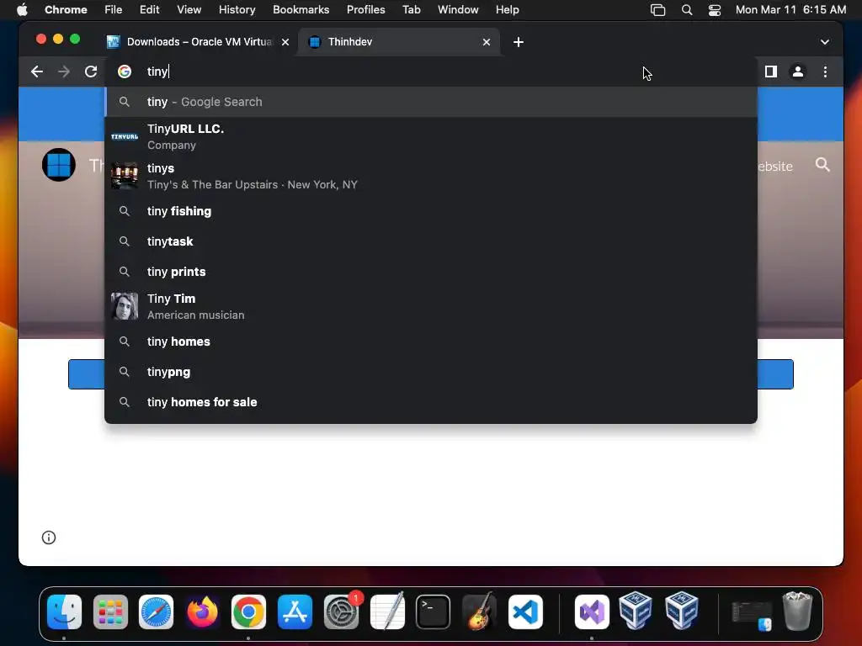Viewport: 862px width, 646px height.
Task: Open Control Center in the menu bar
Action: [714, 9]
